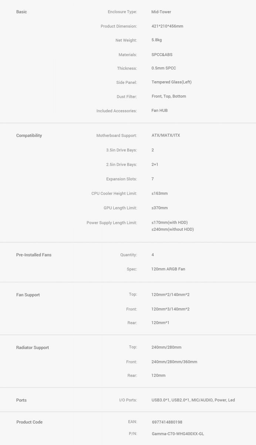The image size is (256, 445).
Task: Click the Radiator Support section heading
Action: [33, 348]
